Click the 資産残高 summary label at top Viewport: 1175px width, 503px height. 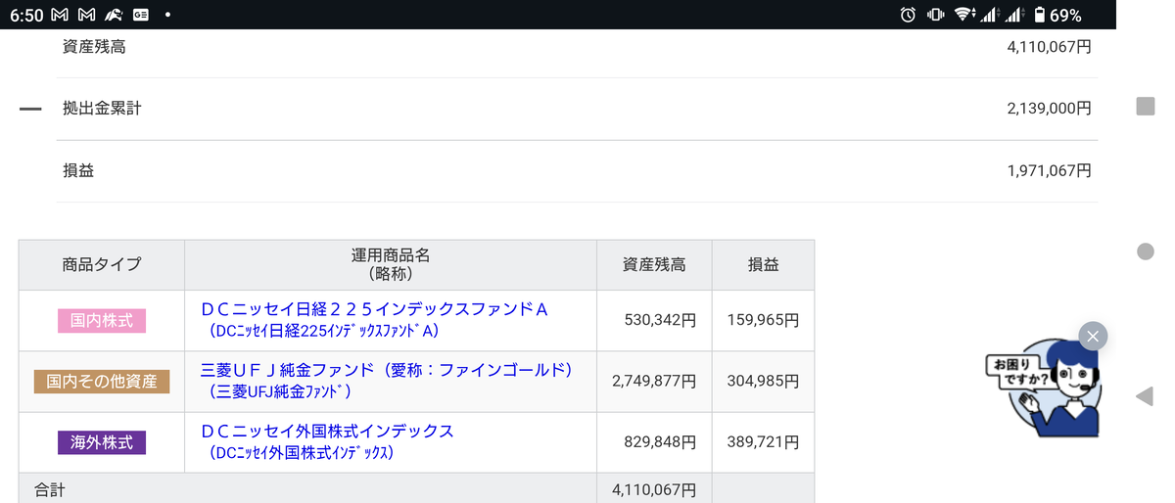click(94, 46)
